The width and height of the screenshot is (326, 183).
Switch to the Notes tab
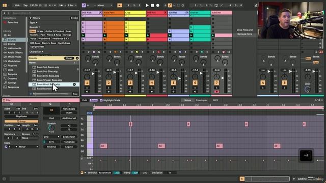coord(187,101)
